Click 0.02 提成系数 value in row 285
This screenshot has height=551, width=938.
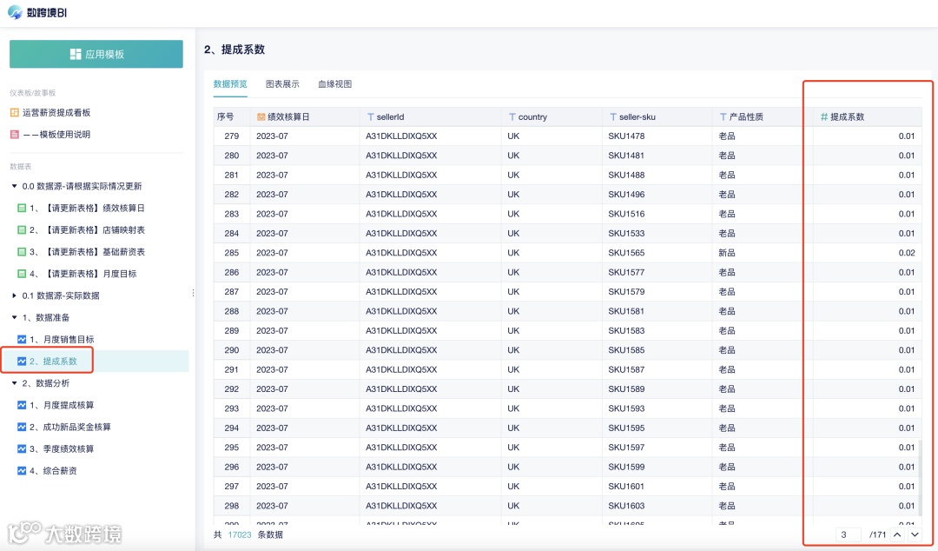[x=906, y=253]
